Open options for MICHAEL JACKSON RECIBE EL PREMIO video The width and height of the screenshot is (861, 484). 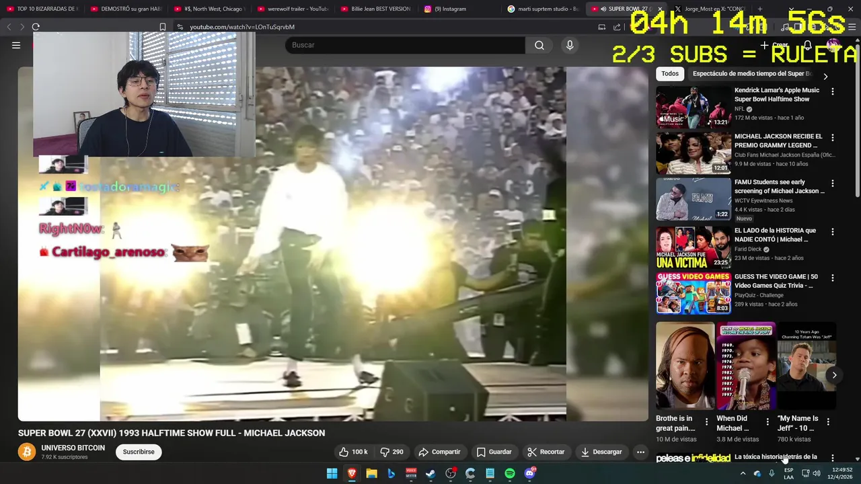(833, 137)
